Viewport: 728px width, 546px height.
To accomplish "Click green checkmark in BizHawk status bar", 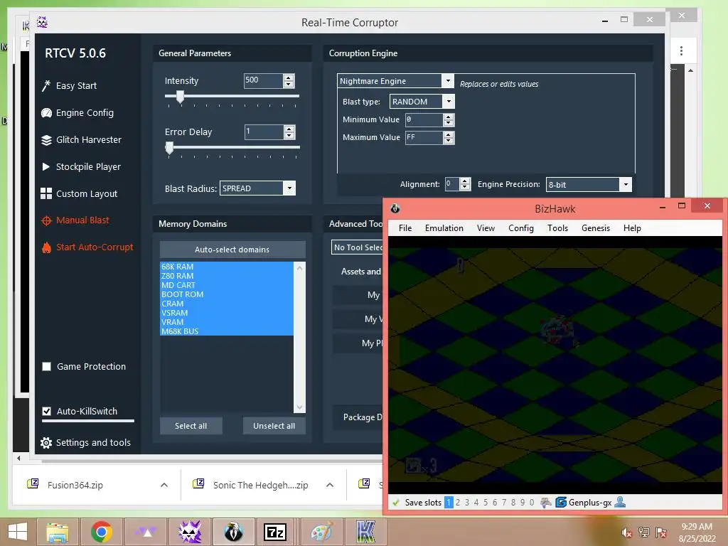I will click(396, 503).
